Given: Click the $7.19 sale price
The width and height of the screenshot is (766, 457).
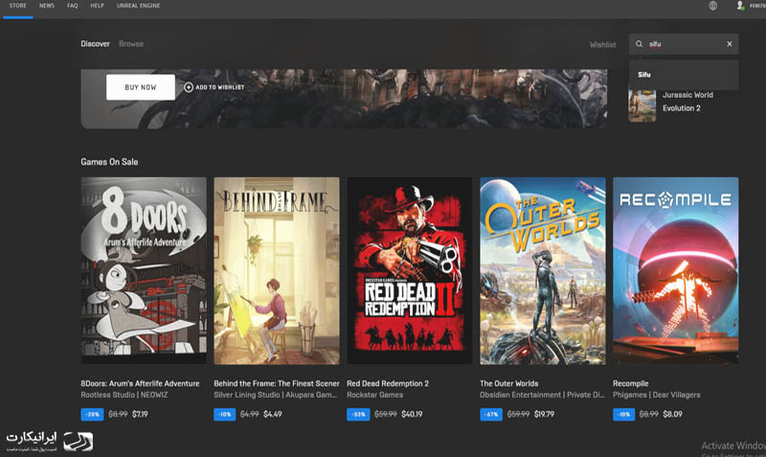Looking at the screenshot, I should [x=140, y=415].
